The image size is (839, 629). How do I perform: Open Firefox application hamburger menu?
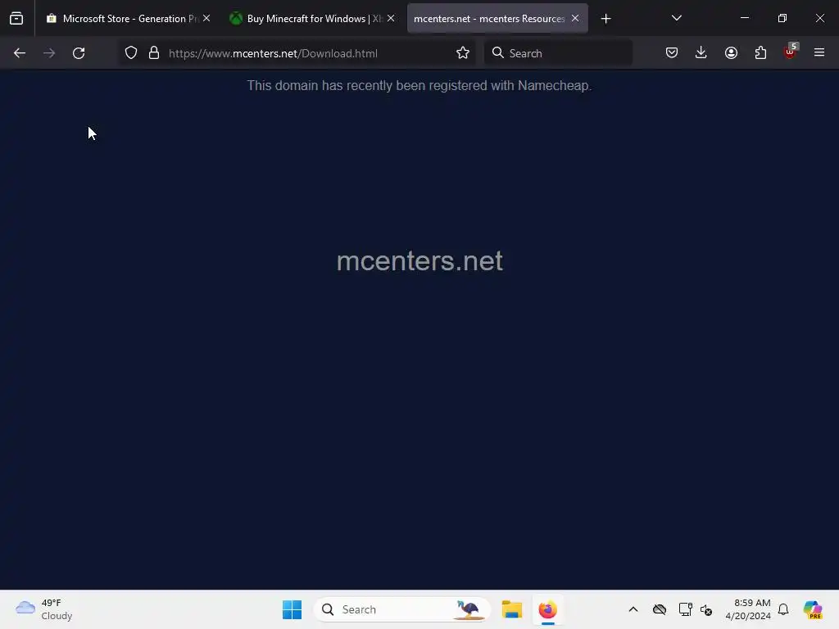[819, 52]
